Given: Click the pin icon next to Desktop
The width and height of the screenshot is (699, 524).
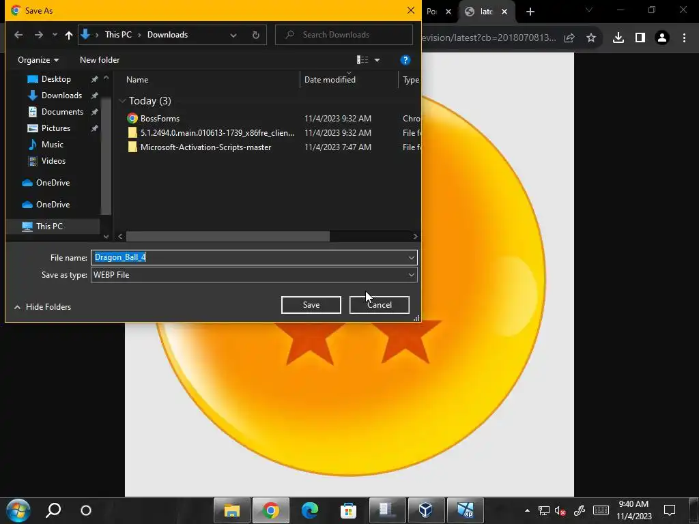Looking at the screenshot, I should point(94,79).
